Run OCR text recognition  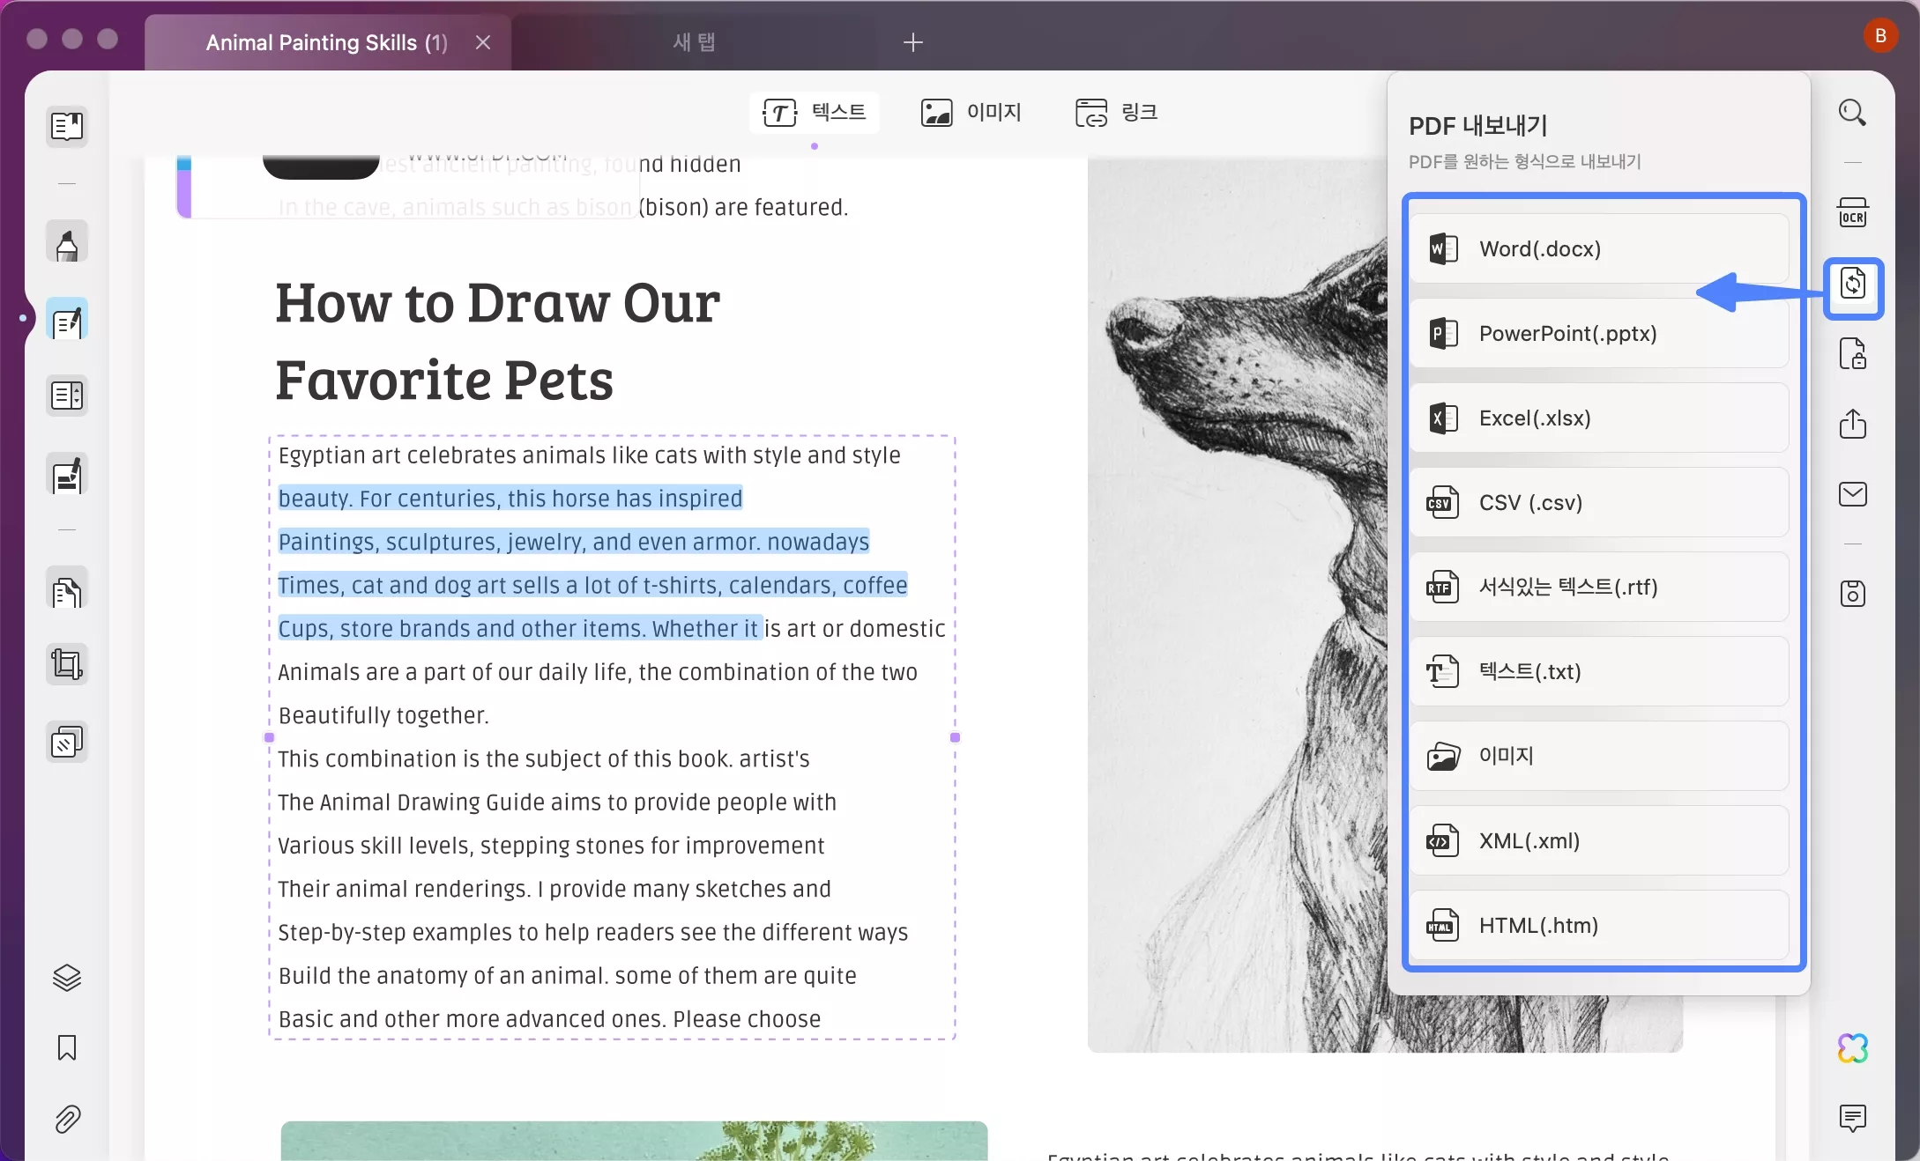(1852, 213)
